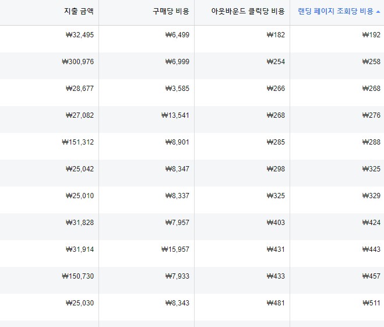Viewport: 384px width, 327px height.
Task: Select the ₩151,312 spend cell
Action: click(x=78, y=142)
